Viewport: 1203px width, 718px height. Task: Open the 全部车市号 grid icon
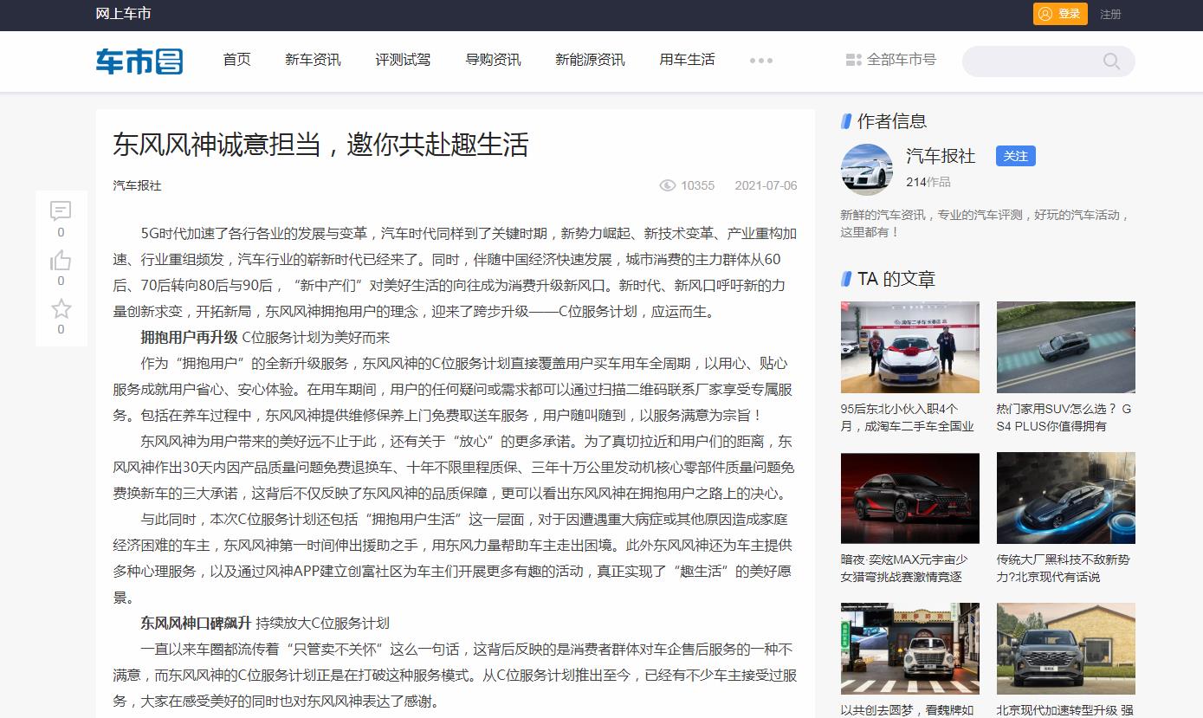coord(853,60)
